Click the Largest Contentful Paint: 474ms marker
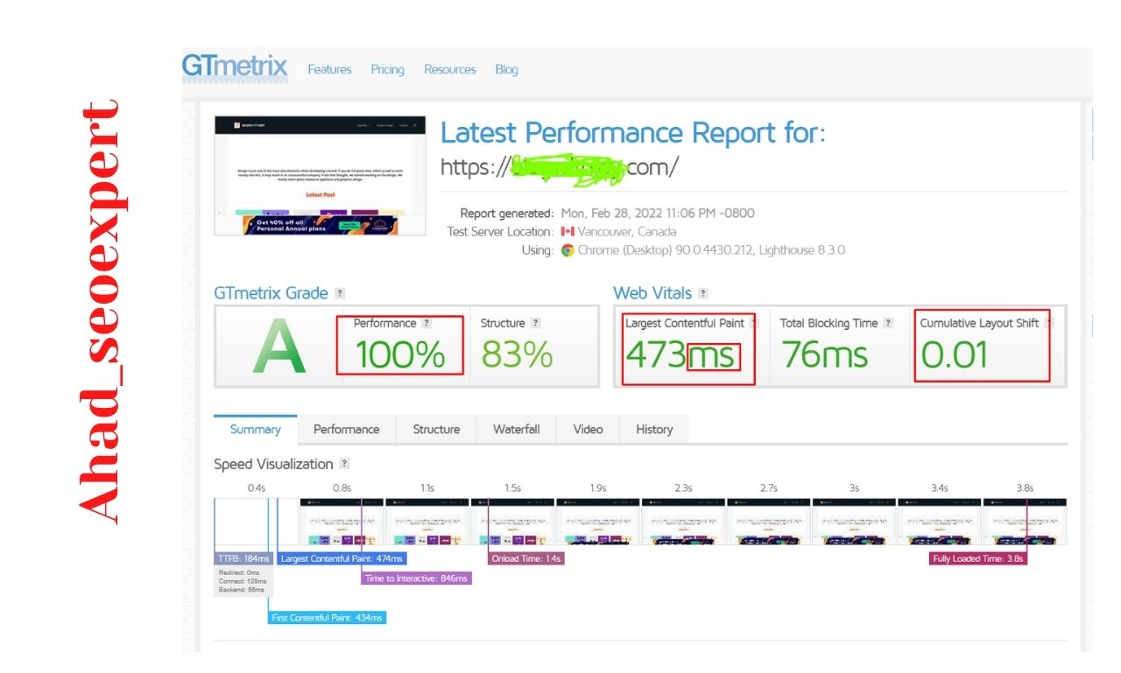The width and height of the screenshot is (1121, 673). click(x=342, y=558)
